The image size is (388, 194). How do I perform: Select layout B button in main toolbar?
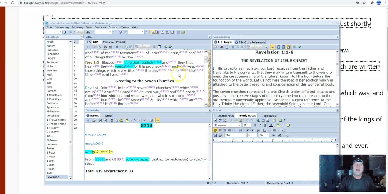point(158,32)
